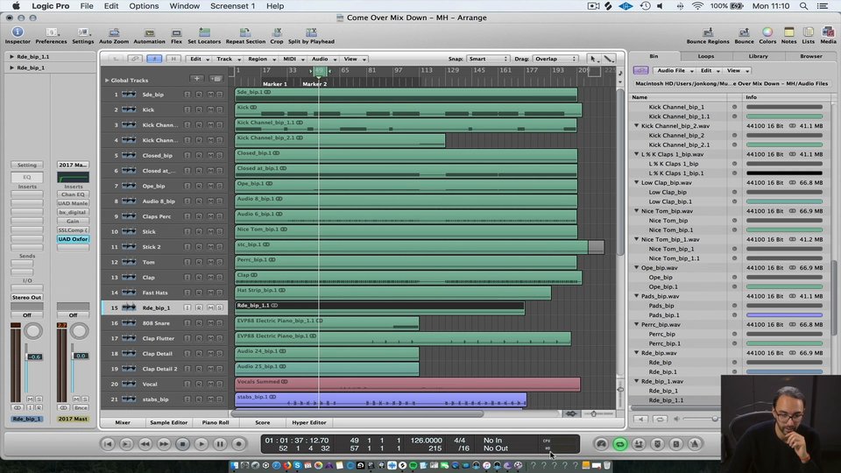Click the Setting button on channel strip
The height and width of the screenshot is (473, 841).
[x=27, y=166]
